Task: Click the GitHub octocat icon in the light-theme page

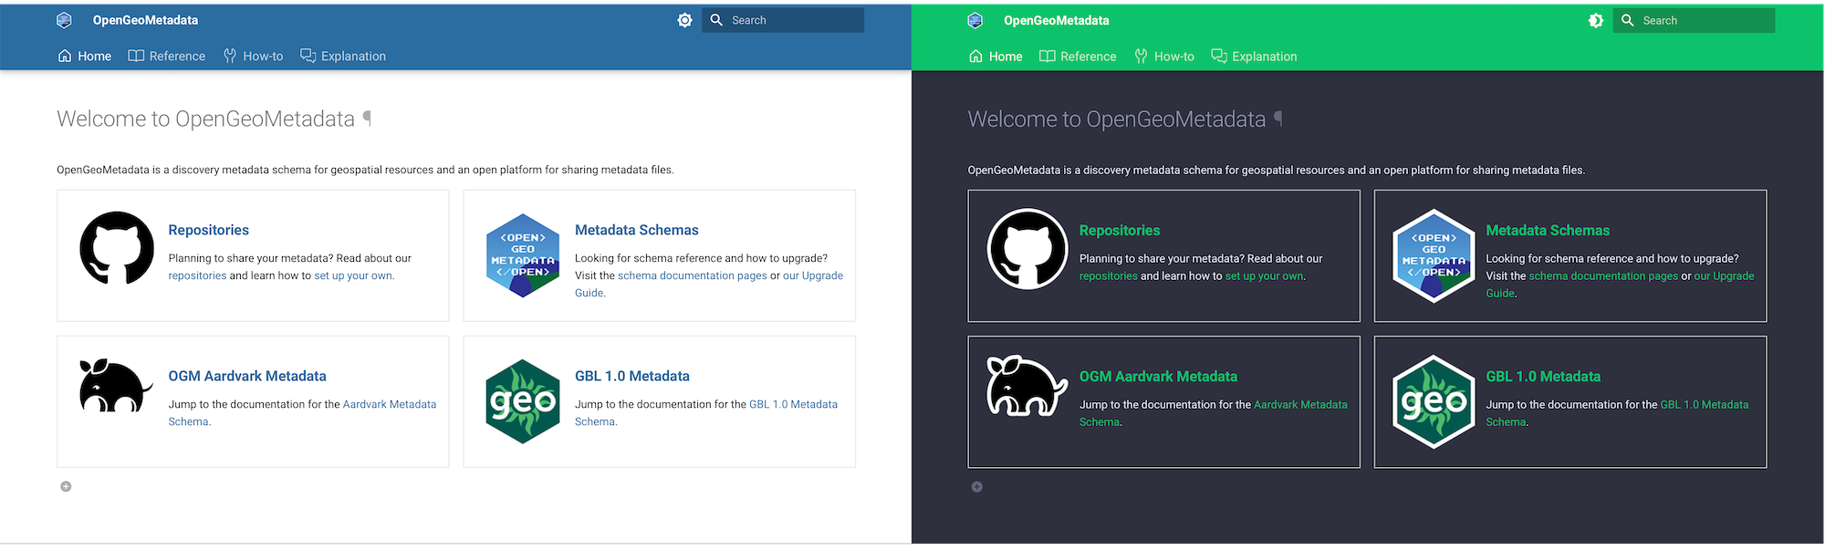Action: [x=117, y=248]
